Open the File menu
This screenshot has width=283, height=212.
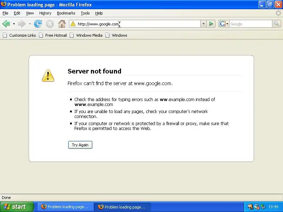[x=5, y=13]
